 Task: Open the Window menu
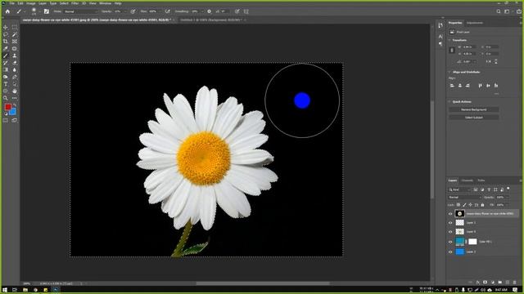105,3
